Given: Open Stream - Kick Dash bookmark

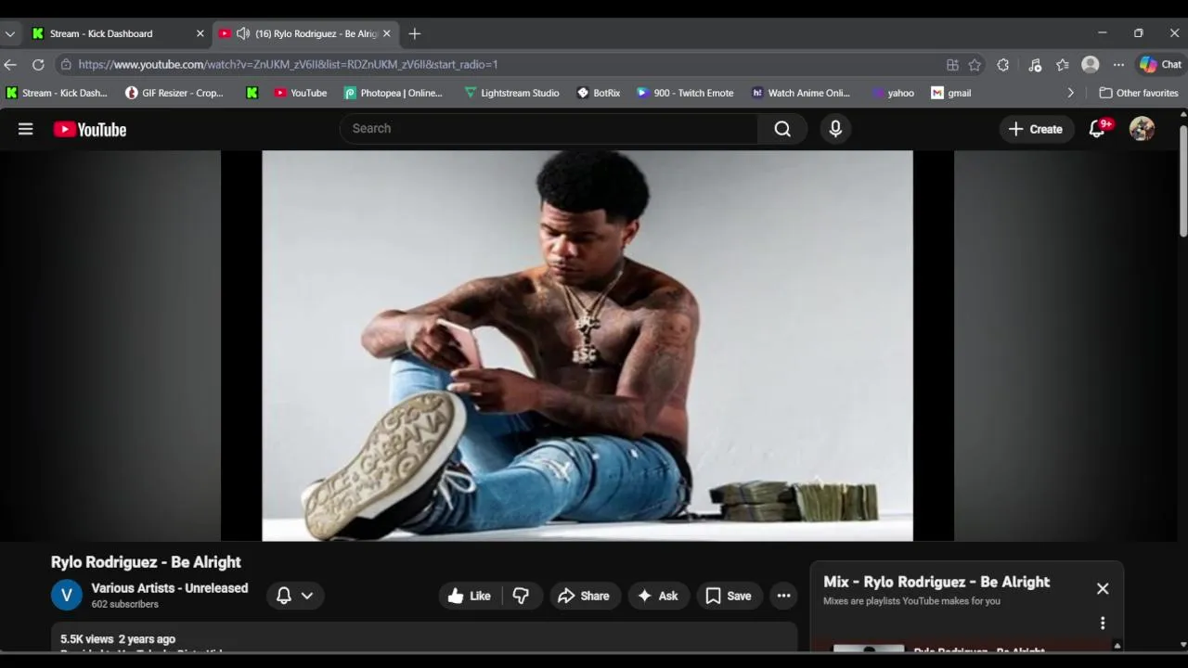Looking at the screenshot, I should click(57, 93).
